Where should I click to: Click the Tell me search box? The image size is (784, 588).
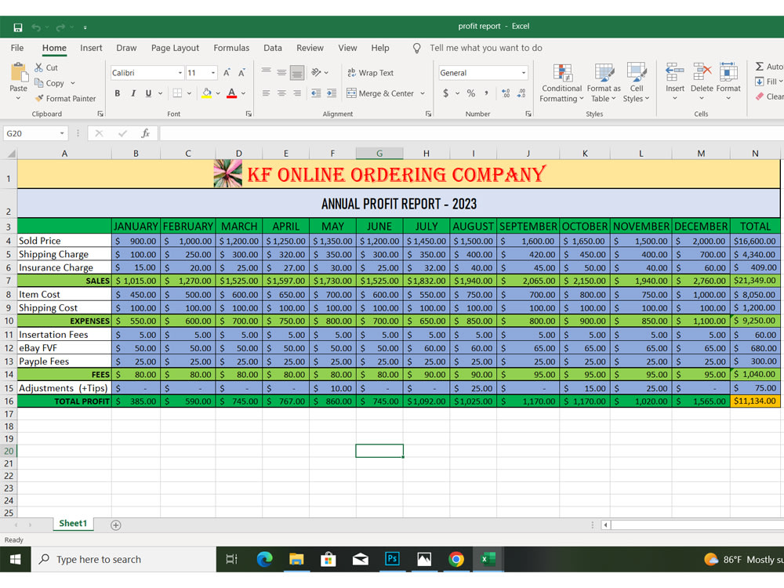pyautogui.click(x=486, y=48)
